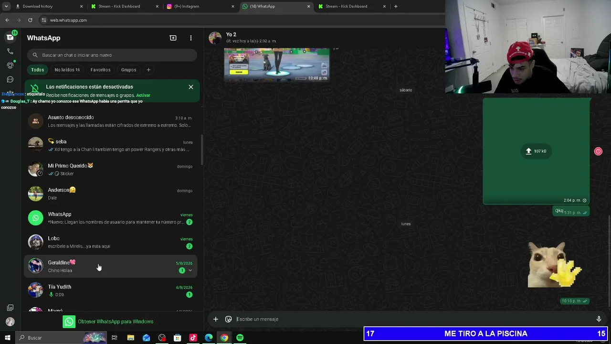Click the Qkq message bubble
The image size is (611, 344).
(x=571, y=211)
